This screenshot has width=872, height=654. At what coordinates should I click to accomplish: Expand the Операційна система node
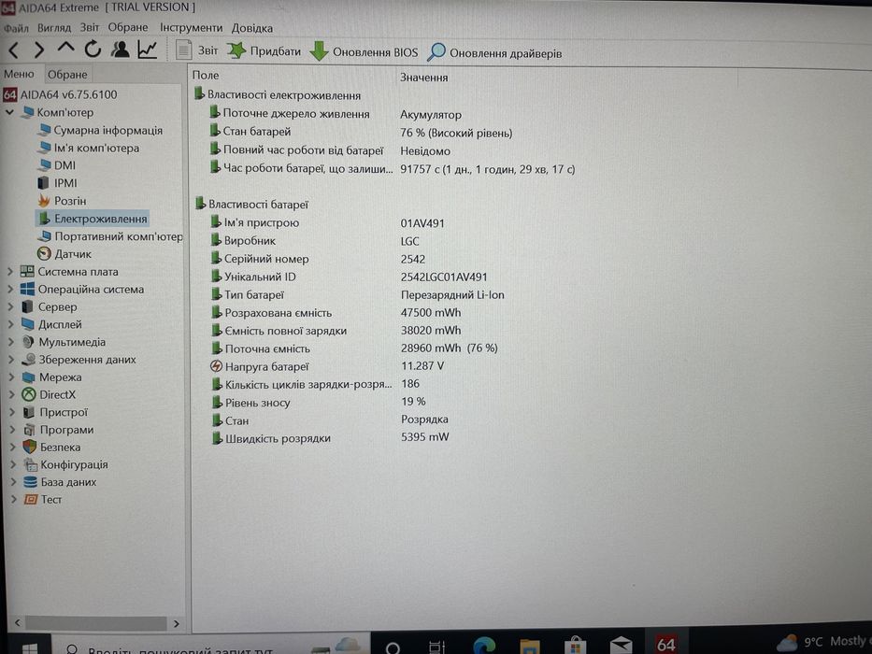coord(10,290)
